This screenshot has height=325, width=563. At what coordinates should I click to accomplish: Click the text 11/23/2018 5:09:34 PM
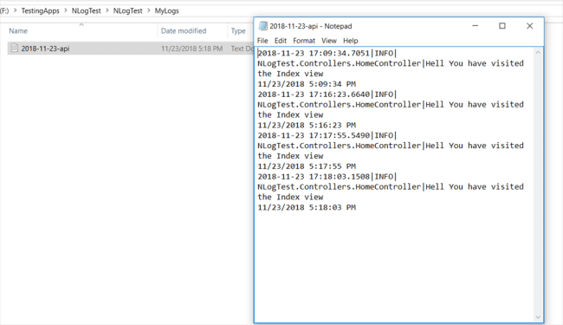(307, 84)
